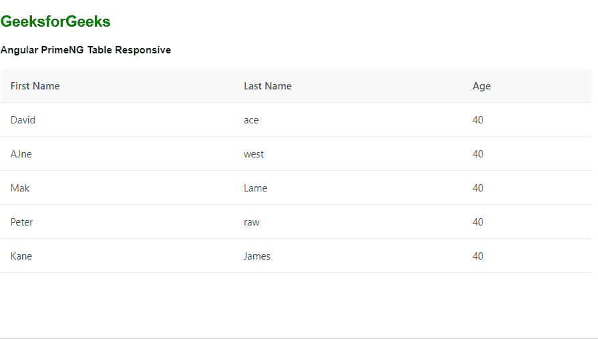This screenshot has height=339, width=598.
Task: Click the Mak first name cell
Action: pyautogui.click(x=20, y=188)
